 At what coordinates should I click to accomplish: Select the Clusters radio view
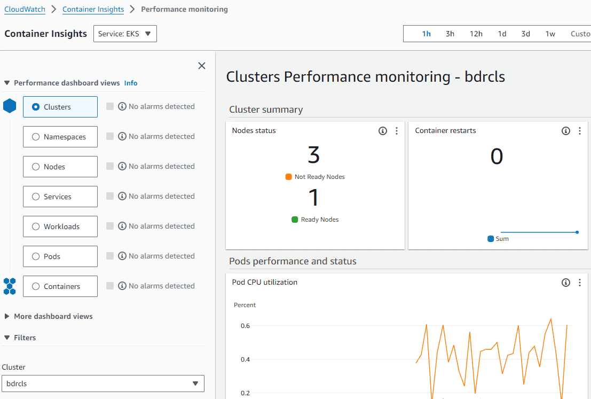60,107
